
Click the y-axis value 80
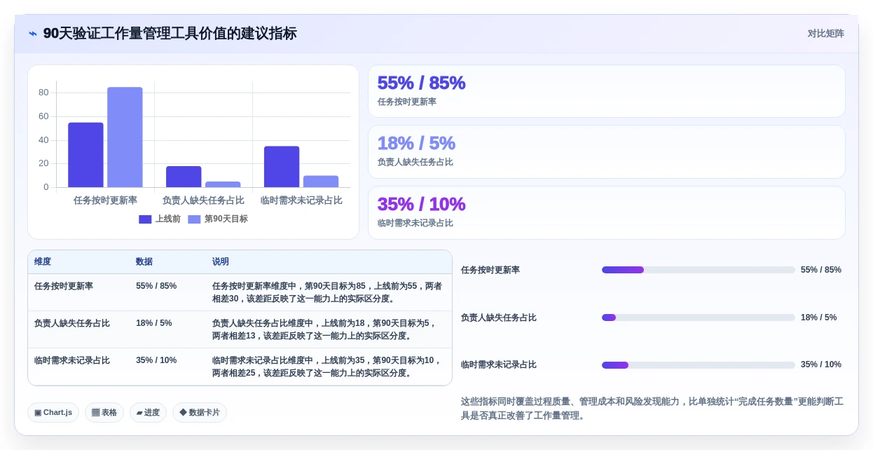(x=43, y=93)
